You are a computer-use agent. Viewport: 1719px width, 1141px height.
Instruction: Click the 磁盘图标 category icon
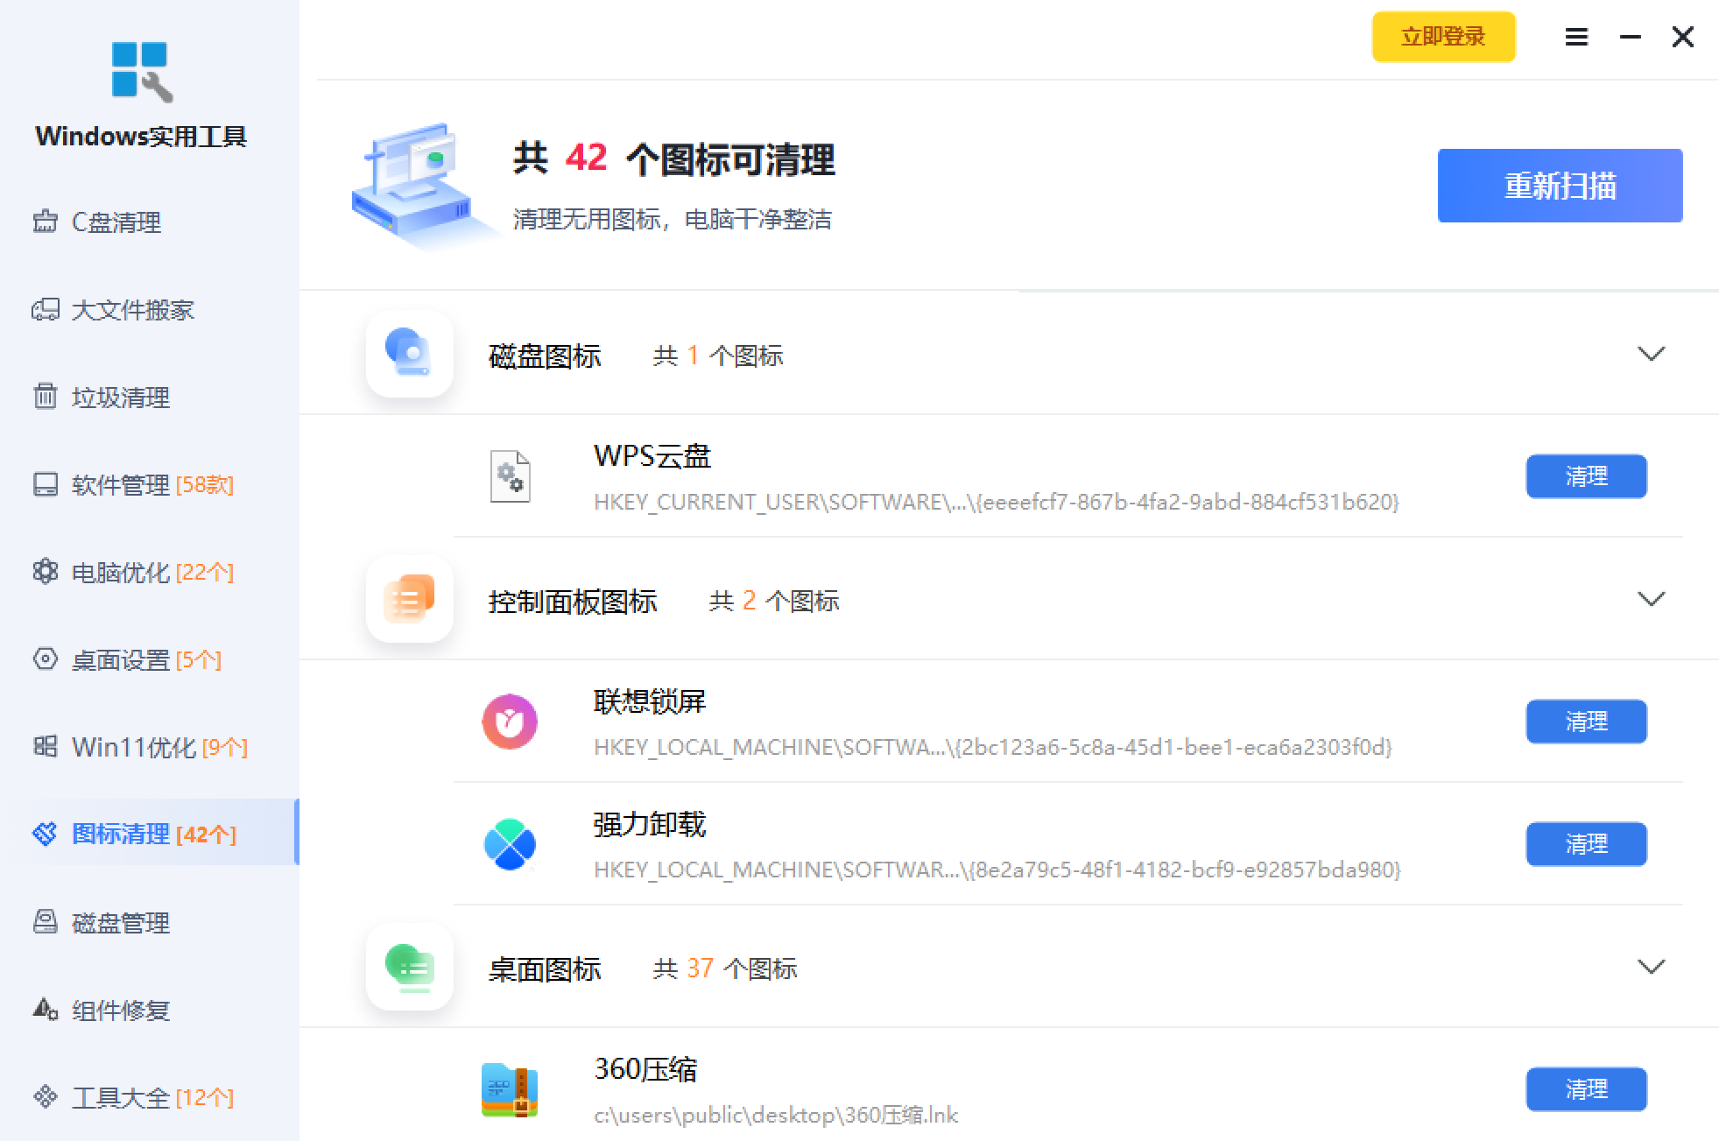coord(409,354)
